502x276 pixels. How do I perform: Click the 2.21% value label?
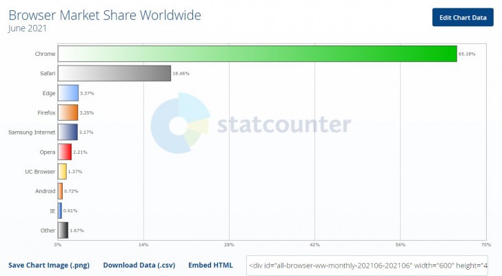(x=80, y=152)
